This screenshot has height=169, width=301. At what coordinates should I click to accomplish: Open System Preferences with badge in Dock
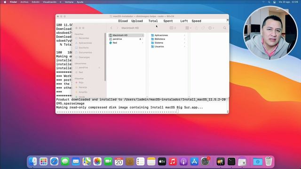pos(205,161)
